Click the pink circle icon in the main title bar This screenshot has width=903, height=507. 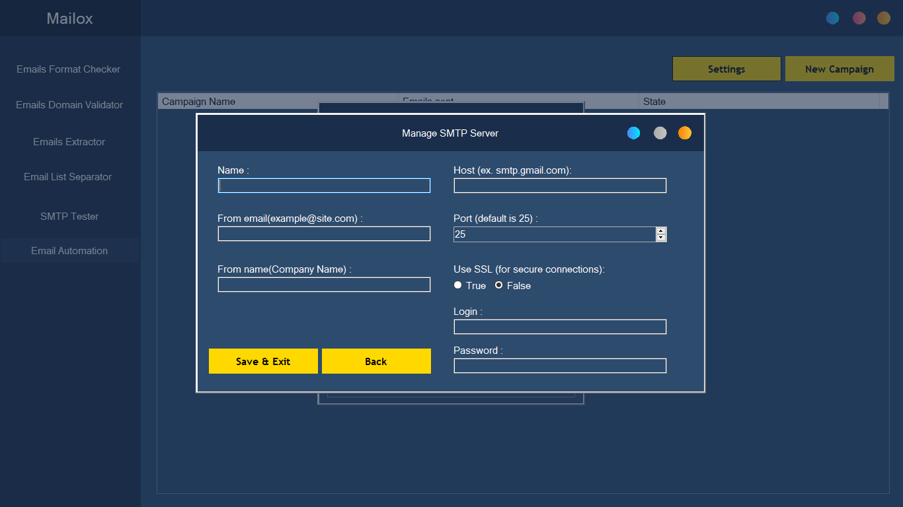click(859, 18)
